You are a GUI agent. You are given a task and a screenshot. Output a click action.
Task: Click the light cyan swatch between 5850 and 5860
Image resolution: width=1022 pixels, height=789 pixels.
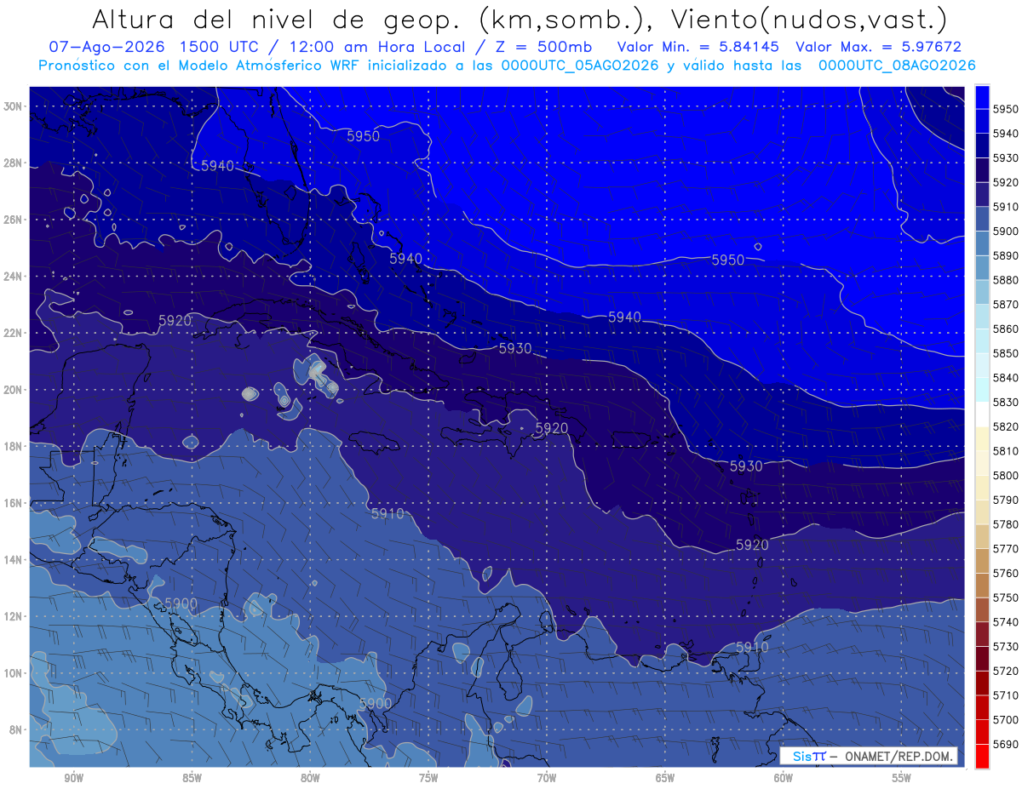click(x=982, y=340)
